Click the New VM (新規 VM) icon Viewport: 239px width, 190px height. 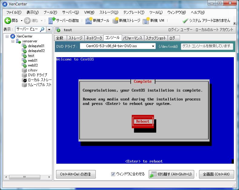coord(146,21)
